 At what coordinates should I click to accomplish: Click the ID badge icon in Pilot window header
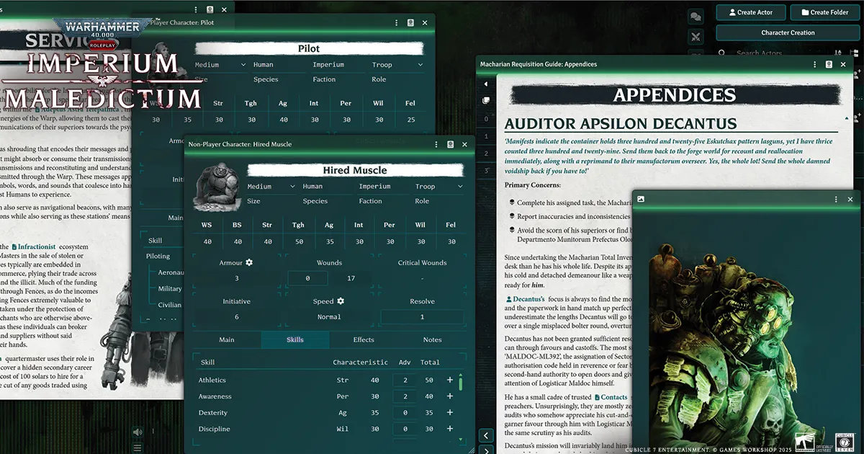pos(410,22)
